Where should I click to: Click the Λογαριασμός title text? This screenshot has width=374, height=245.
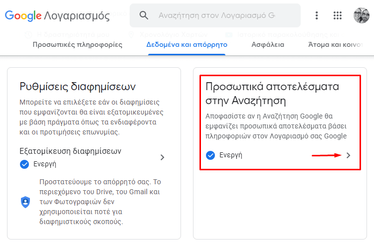coord(77,16)
